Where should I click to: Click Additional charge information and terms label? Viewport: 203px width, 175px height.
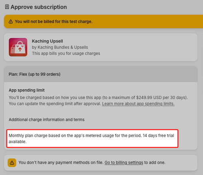47,120
